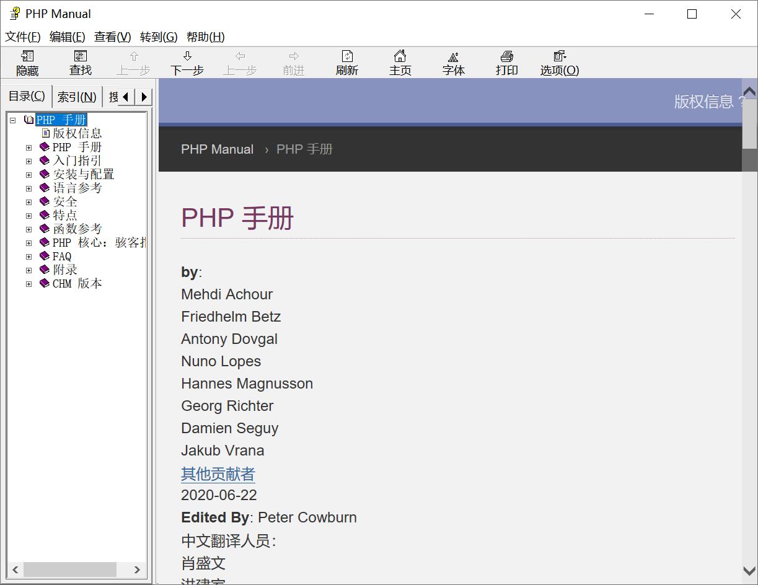Print the page using the 打印 icon
Screen dimensions: 758x585
tap(506, 63)
